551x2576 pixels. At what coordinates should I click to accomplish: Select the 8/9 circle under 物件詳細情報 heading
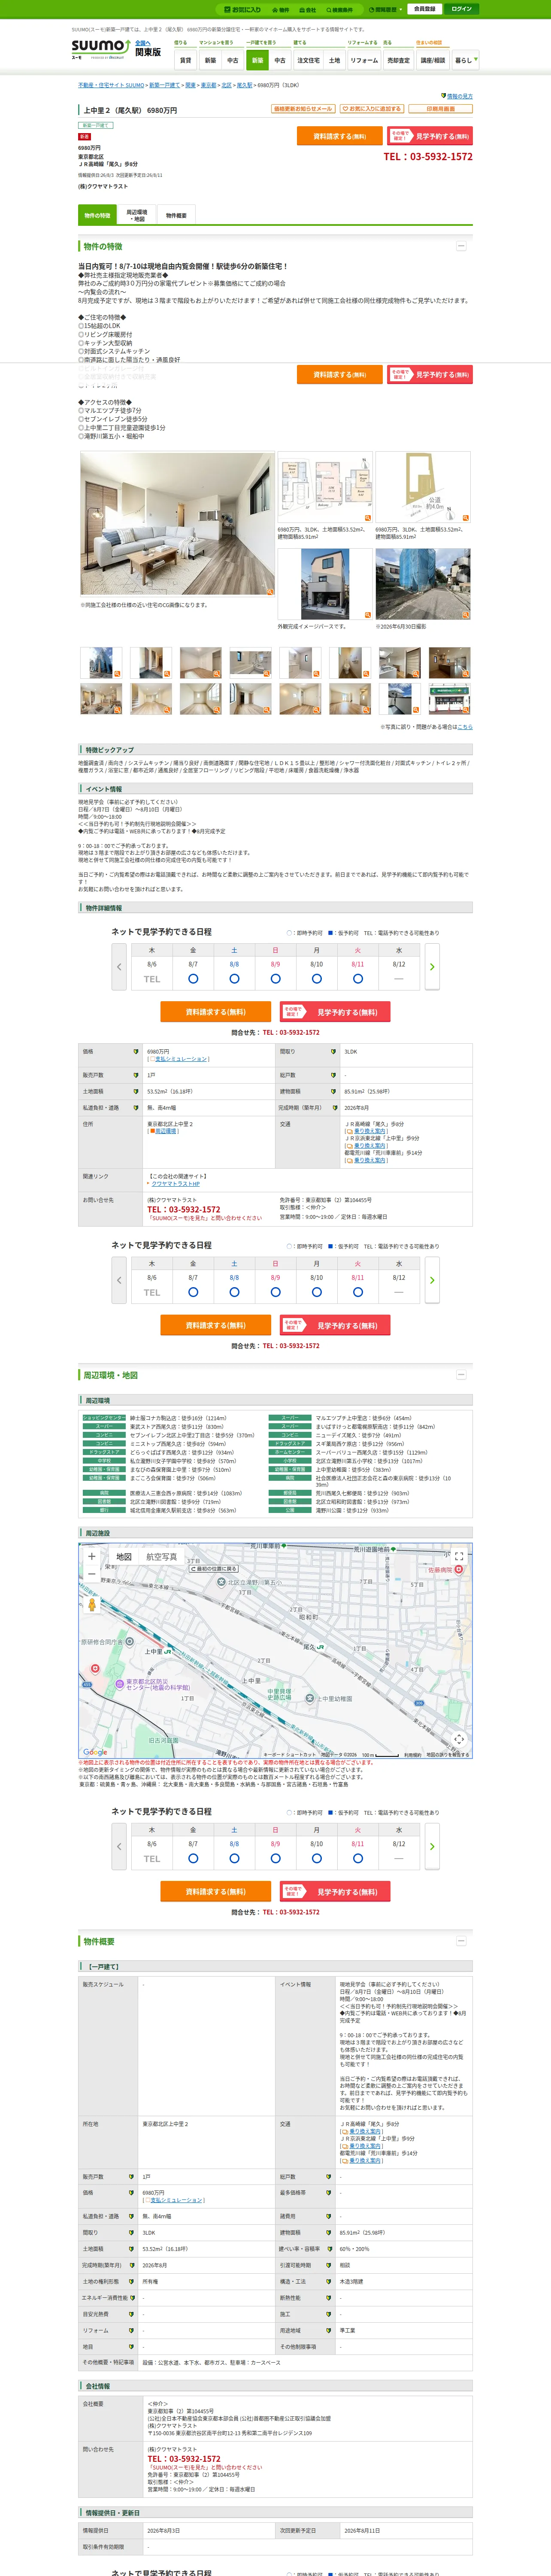pos(275,979)
